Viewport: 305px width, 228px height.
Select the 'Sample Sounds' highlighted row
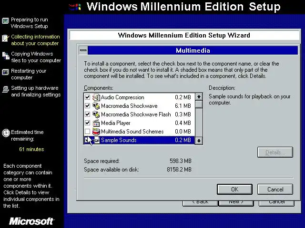[x=139, y=140]
